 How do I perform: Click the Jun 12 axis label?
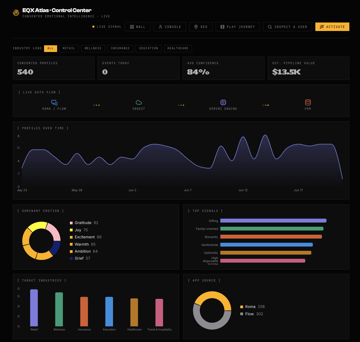(x=243, y=190)
